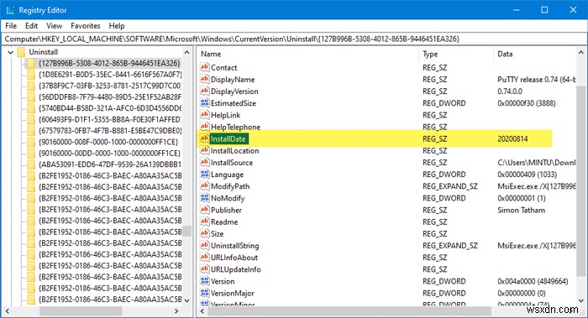Click the EstimatedSize DWORD value icon
This screenshot has height=318, width=588.
pyautogui.click(x=204, y=103)
